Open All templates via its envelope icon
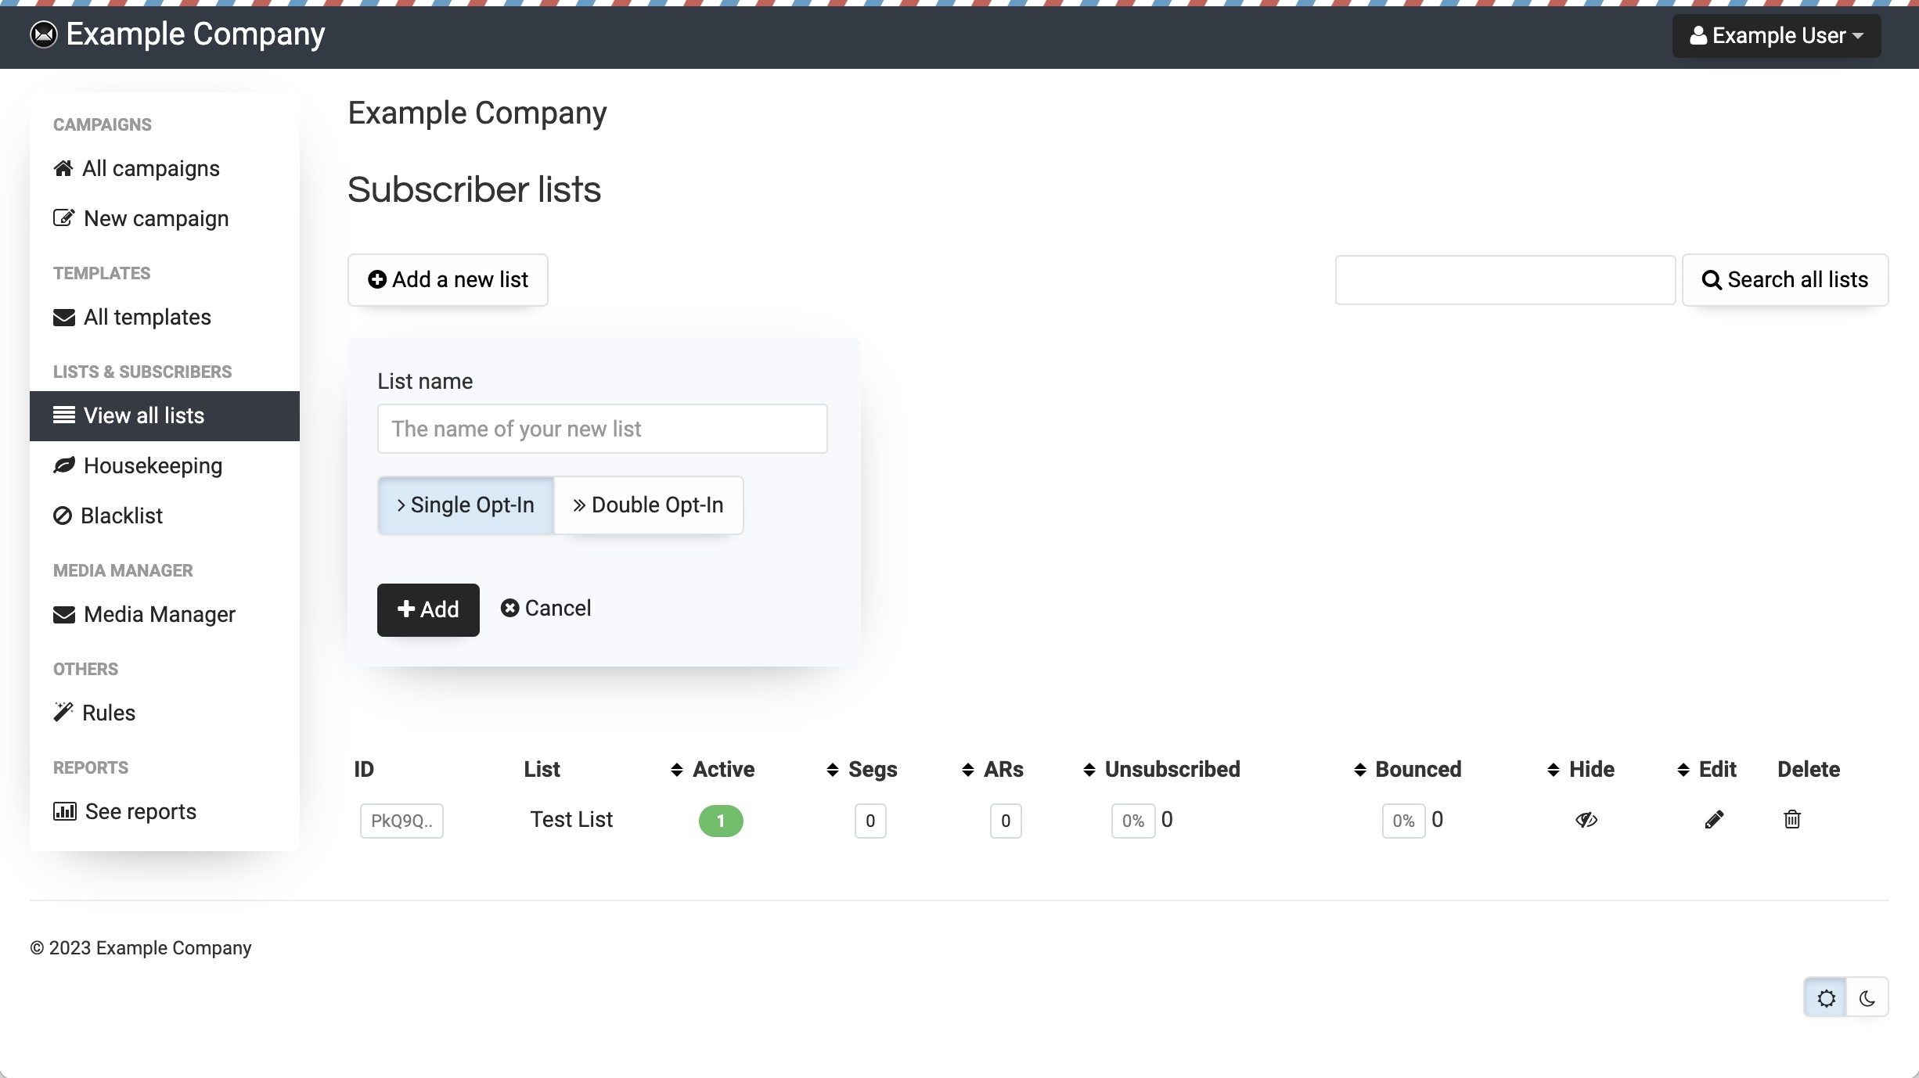The width and height of the screenshot is (1919, 1078). 63,317
